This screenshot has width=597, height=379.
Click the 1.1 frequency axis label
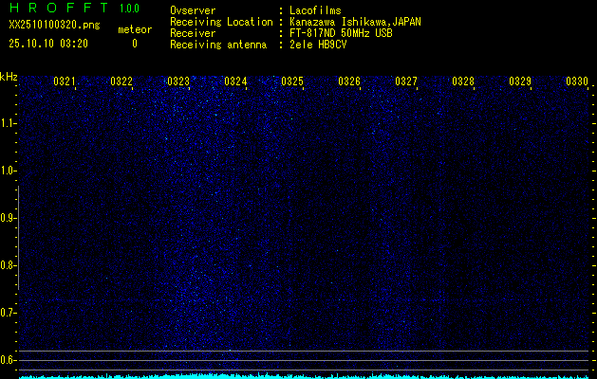9,123
